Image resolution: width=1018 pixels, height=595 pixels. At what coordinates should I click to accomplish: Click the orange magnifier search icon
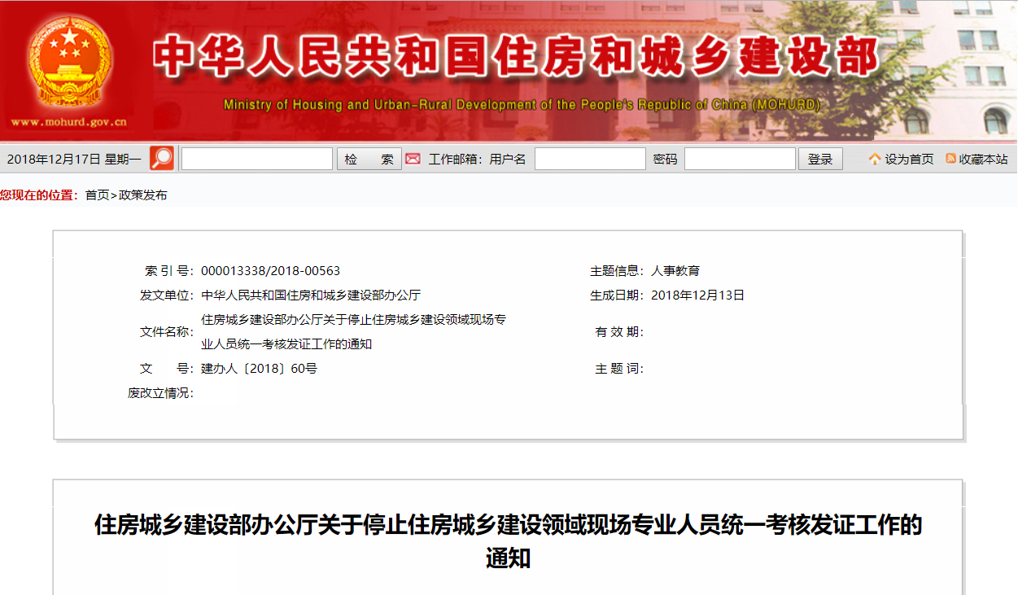coord(162,159)
